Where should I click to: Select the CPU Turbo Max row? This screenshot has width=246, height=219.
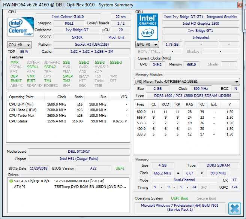pos(68,116)
